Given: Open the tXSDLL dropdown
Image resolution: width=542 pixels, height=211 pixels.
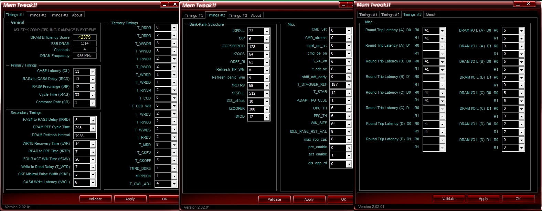Looking at the screenshot, I should 267,94.
